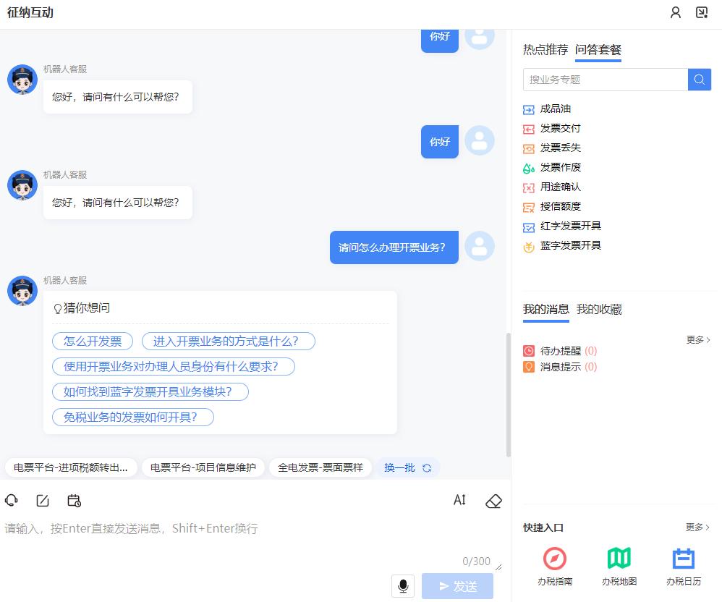Click the user profile icon at top right
The image size is (722, 602).
pyautogui.click(x=675, y=12)
